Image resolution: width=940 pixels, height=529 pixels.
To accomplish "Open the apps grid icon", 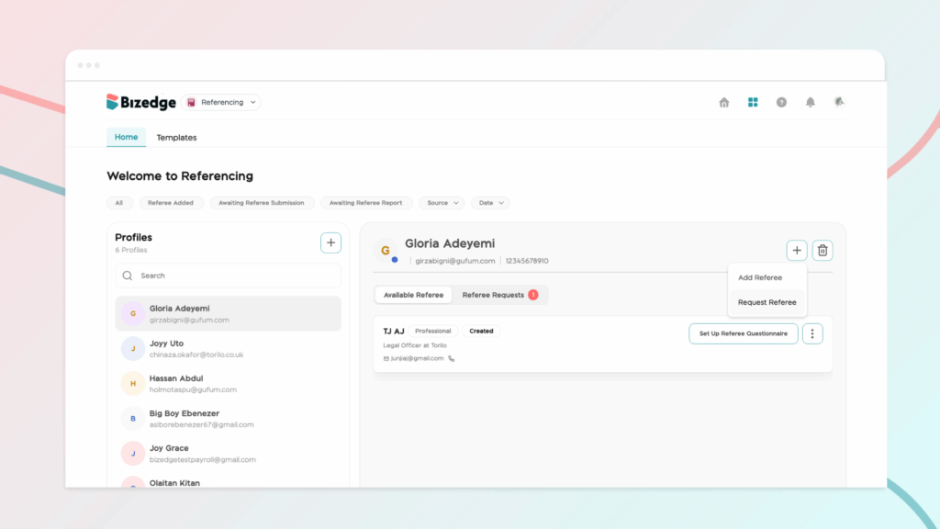I will tap(753, 103).
